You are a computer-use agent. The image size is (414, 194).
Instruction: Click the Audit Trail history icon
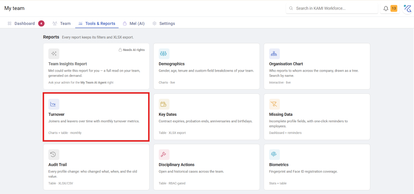54,155
